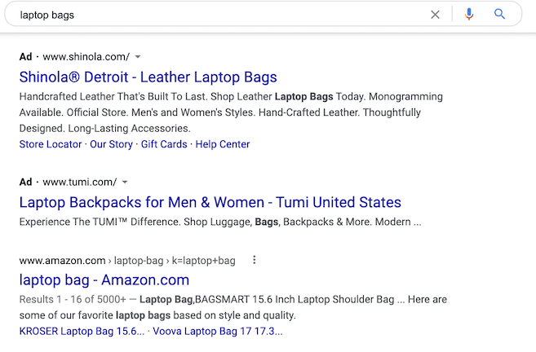Image resolution: width=536 pixels, height=352 pixels.
Task: Click the blue magnifying glass search icon
Action: (x=500, y=15)
